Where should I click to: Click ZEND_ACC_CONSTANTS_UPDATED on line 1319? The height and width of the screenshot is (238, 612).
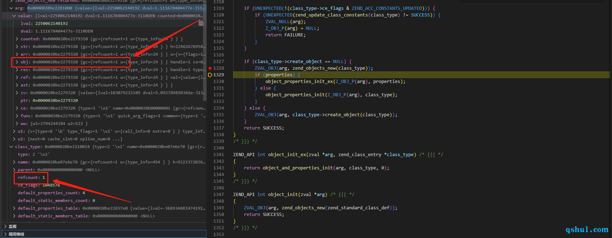click(387, 8)
